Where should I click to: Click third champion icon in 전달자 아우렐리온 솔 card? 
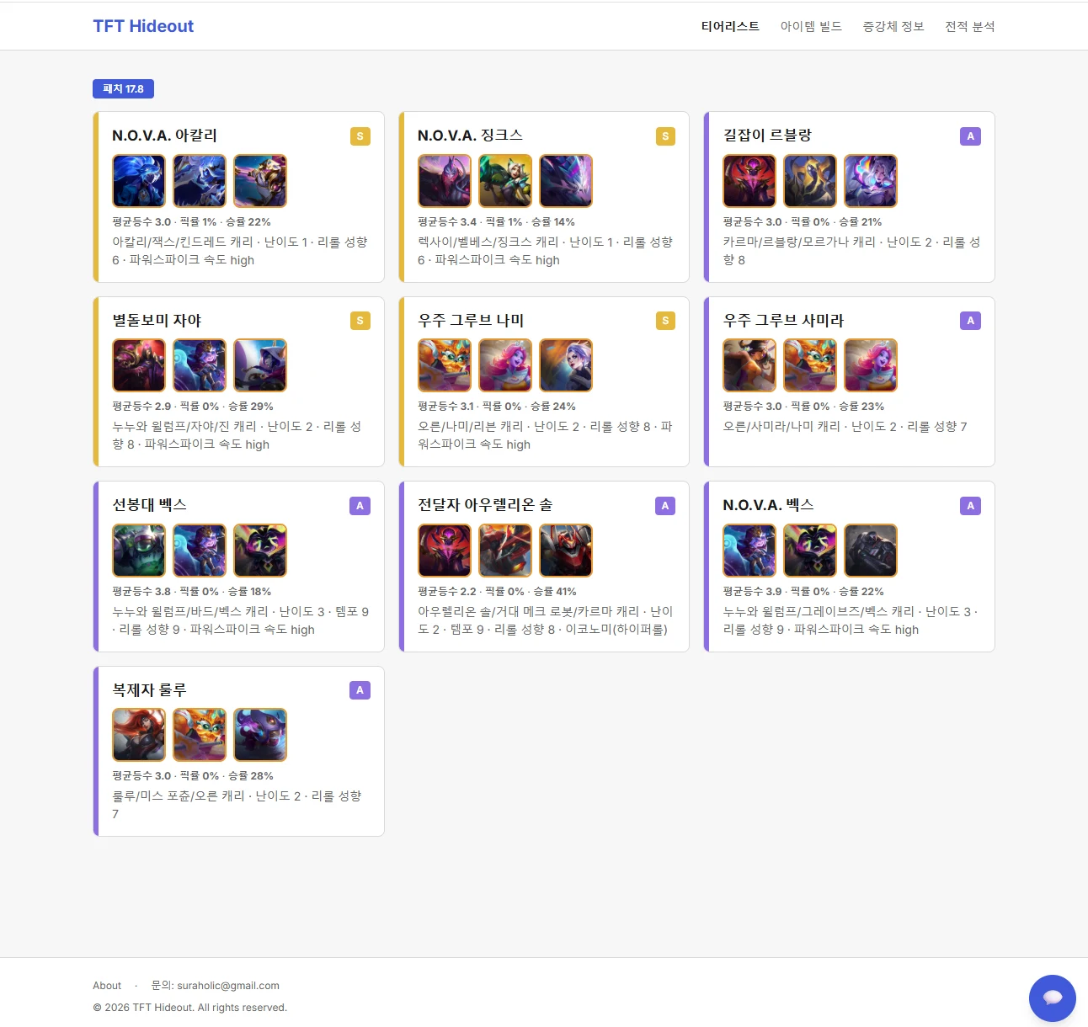point(566,551)
